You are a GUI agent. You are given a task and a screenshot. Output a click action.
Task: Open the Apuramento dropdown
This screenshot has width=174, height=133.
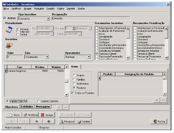pyautogui.click(x=89, y=57)
